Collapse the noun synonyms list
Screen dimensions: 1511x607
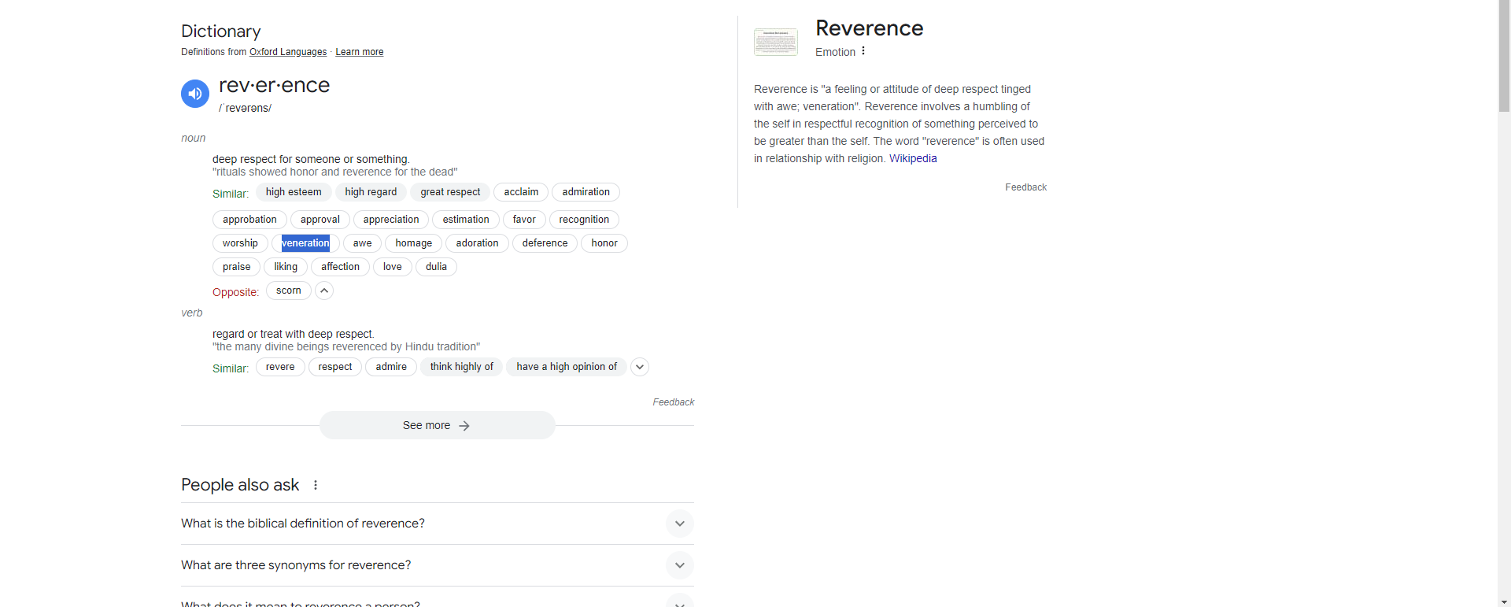(x=324, y=291)
